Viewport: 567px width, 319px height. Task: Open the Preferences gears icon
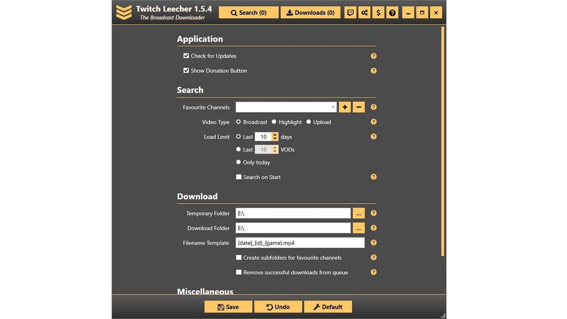(x=364, y=12)
